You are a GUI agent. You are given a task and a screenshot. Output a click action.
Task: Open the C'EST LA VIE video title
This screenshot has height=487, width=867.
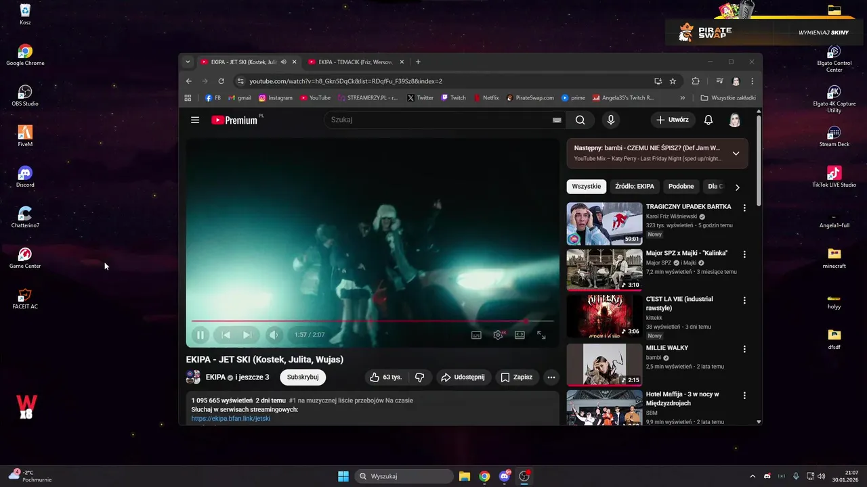[x=679, y=303]
